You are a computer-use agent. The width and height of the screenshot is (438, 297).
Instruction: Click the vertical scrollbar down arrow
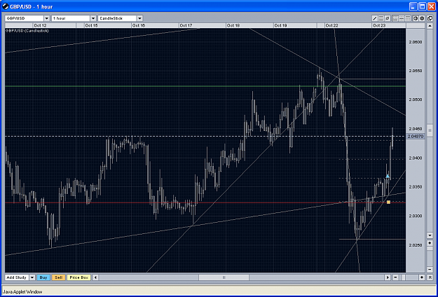pos(430,235)
